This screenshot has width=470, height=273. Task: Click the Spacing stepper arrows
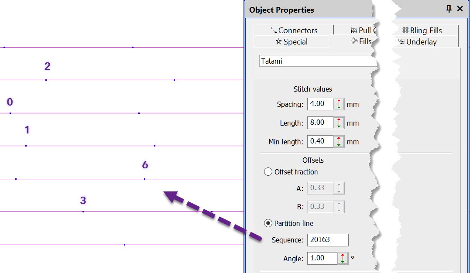pos(339,104)
